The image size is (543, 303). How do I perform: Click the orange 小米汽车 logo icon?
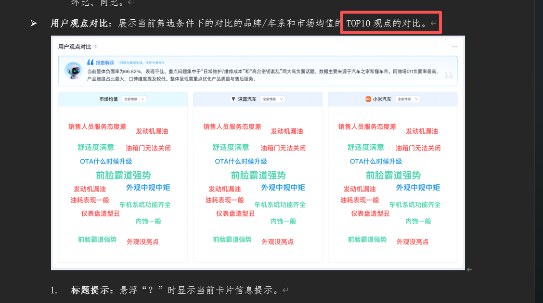click(x=368, y=99)
